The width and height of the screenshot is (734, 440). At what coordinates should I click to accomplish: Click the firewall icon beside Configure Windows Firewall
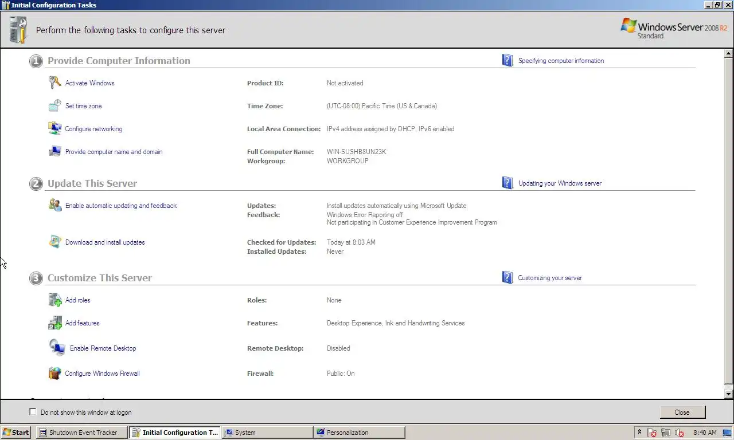55,373
